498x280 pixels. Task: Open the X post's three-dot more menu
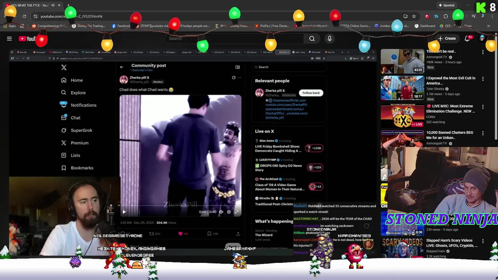pyautogui.click(x=239, y=77)
